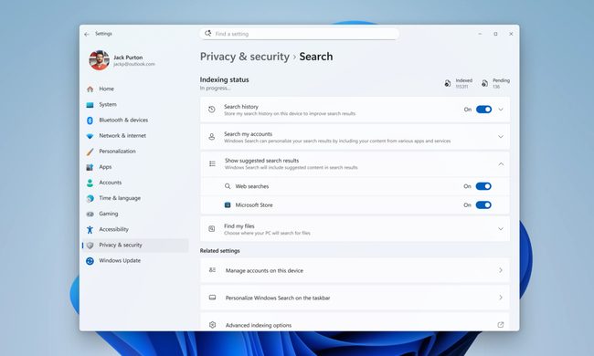This screenshot has height=356, width=594.
Task: Disable the Web searches toggle
Action: [x=483, y=186]
